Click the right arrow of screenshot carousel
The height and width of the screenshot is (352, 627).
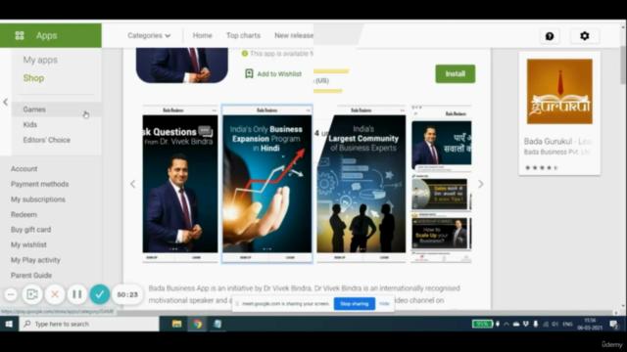tap(481, 184)
